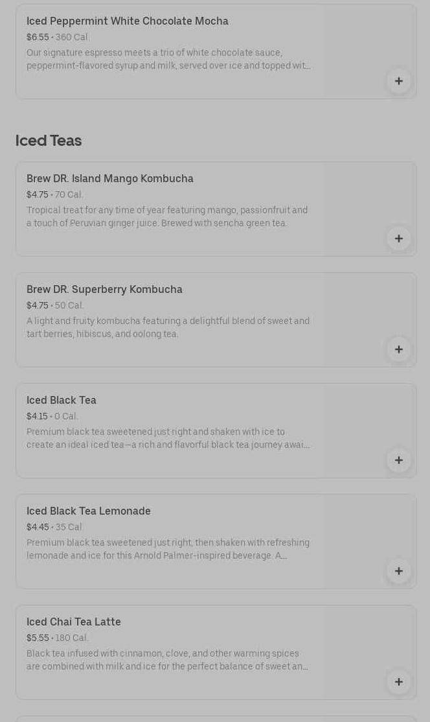This screenshot has width=430, height=722.
Task: Open the Iced Black Tea Lemonade title
Action: 88,511
